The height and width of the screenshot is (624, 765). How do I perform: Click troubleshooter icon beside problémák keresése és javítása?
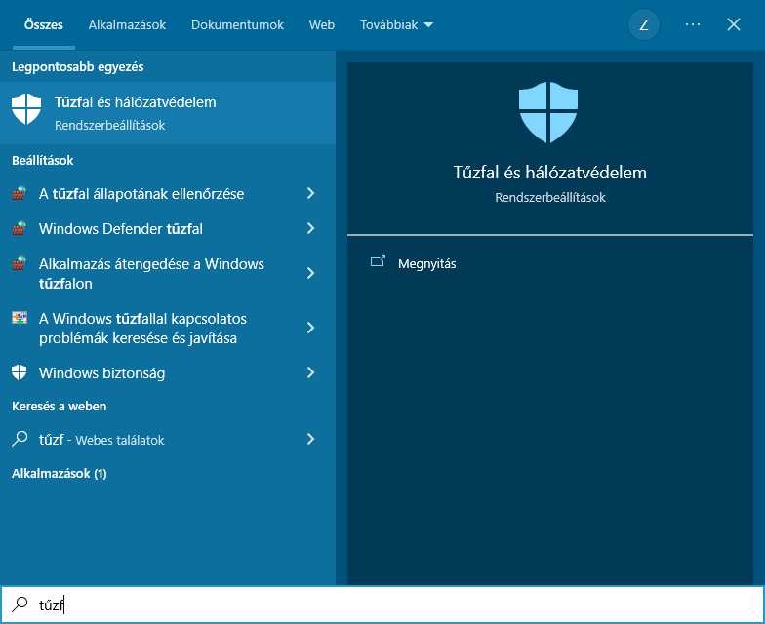click(20, 318)
